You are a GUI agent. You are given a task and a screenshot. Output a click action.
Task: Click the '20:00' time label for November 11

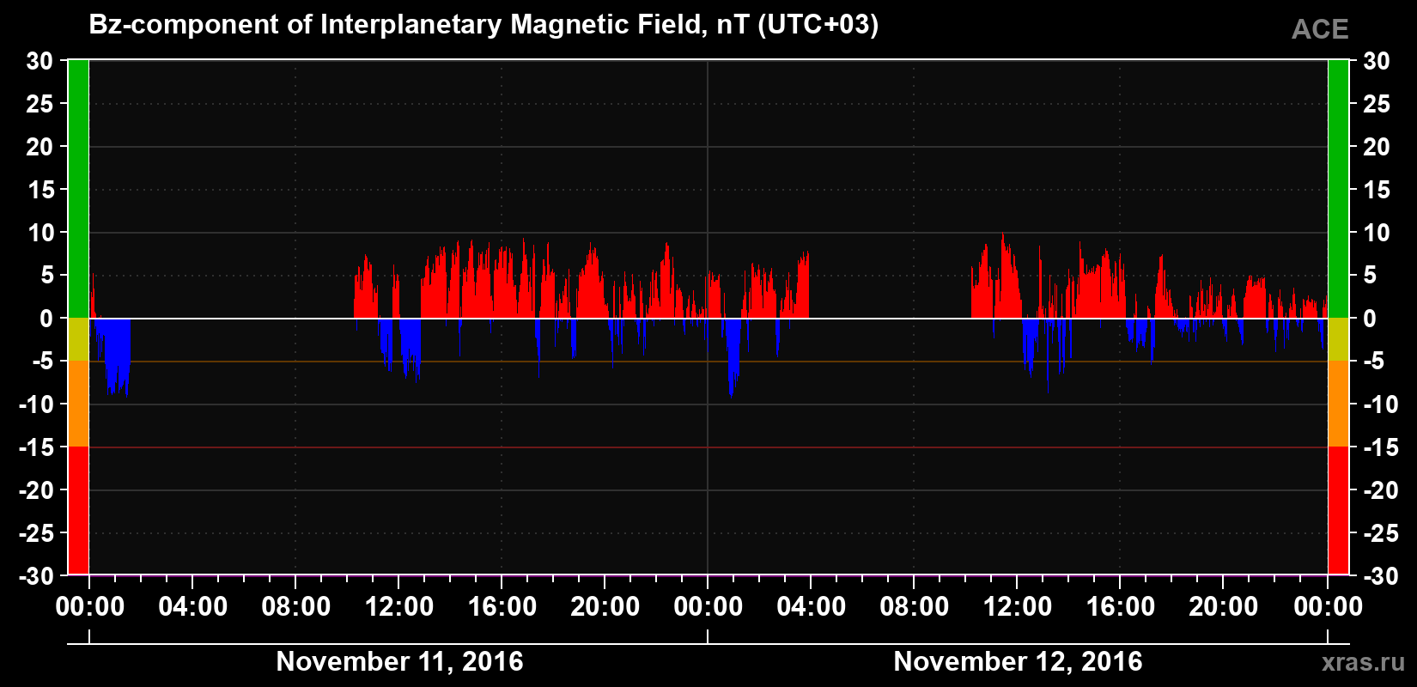coord(605,607)
